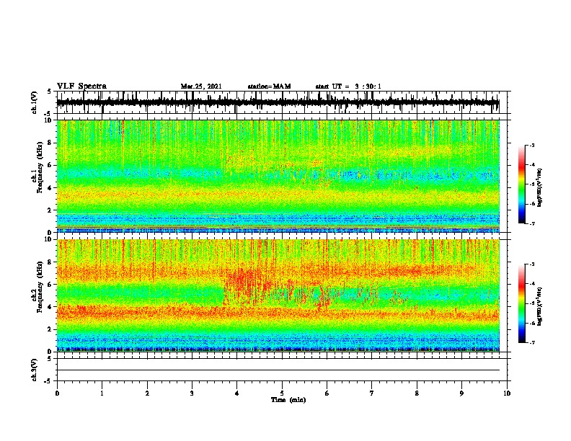Click the "-7" tick on ch.2 colorbar
The height and width of the screenshot is (441, 571).
click(x=532, y=342)
